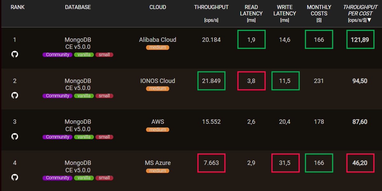Click the monthly cost 178
The height and width of the screenshot is (191, 382).
tap(319, 122)
